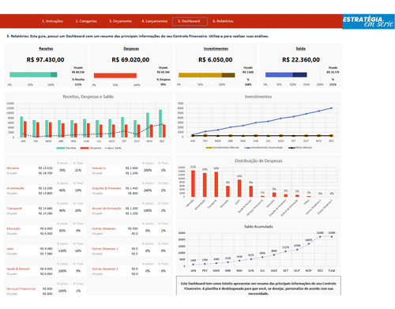Image resolution: width=395 pixels, height=309 pixels.
Task: Click the blue Saldo progress bar
Action: coord(286,75)
